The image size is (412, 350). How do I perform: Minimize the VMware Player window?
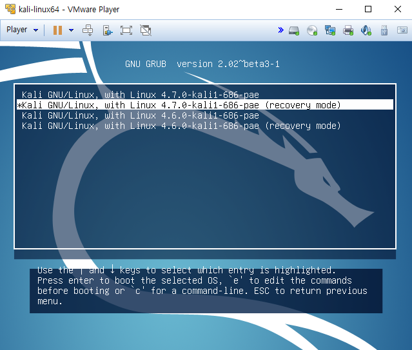coord(339,9)
